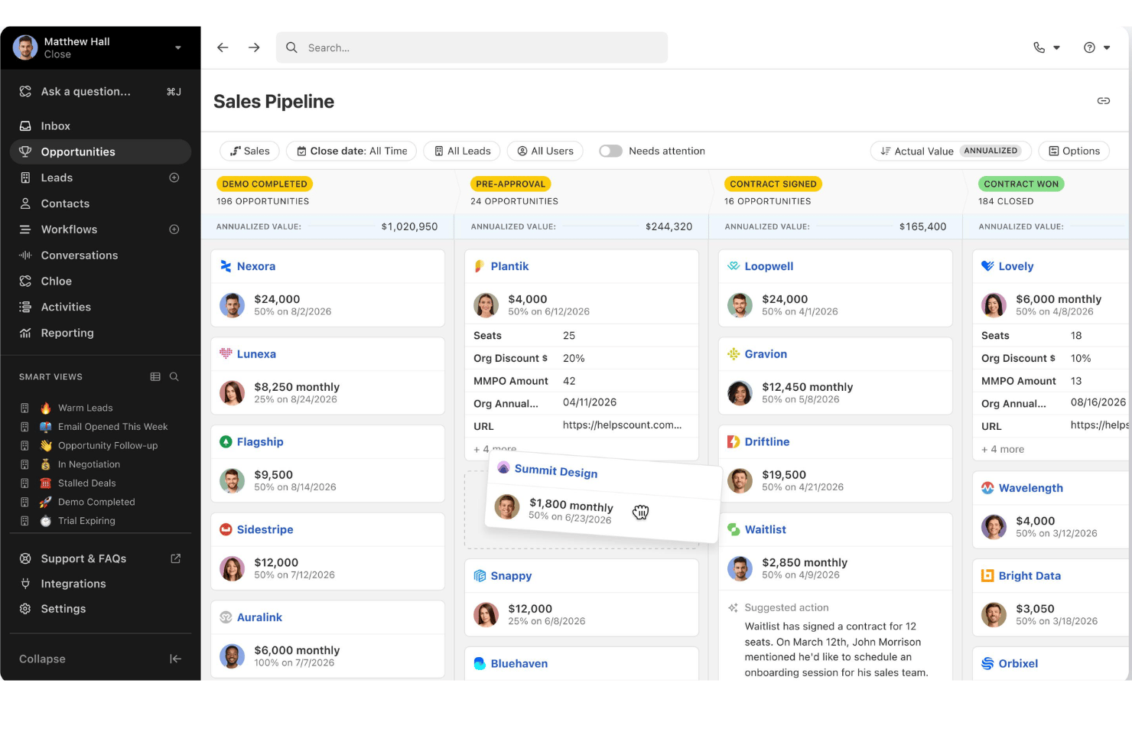This screenshot has height=755, width=1132.
Task: Open the Snappy opportunity
Action: point(511,576)
